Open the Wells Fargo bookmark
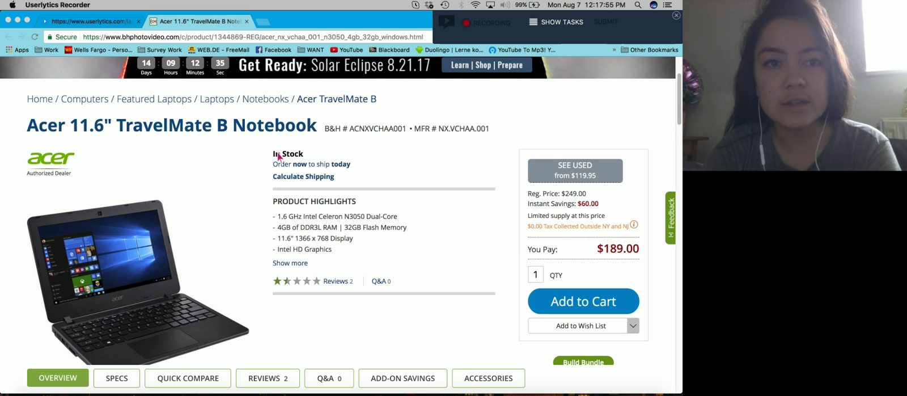The width and height of the screenshot is (907, 396). pyautogui.click(x=99, y=50)
